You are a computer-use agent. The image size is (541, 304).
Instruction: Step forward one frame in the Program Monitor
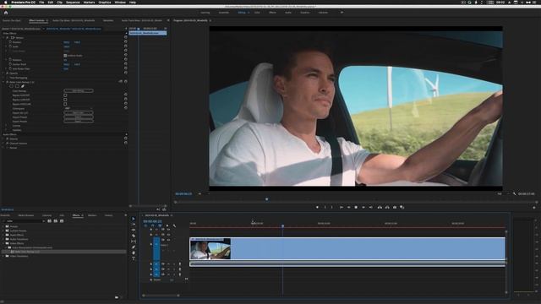(x=363, y=208)
